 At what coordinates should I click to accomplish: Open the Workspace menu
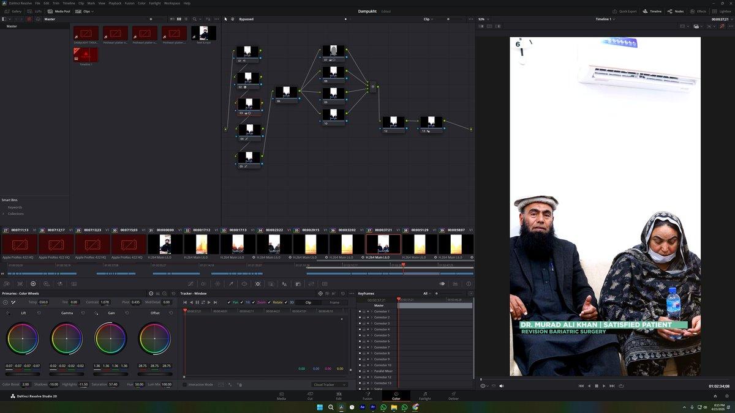tap(172, 3)
